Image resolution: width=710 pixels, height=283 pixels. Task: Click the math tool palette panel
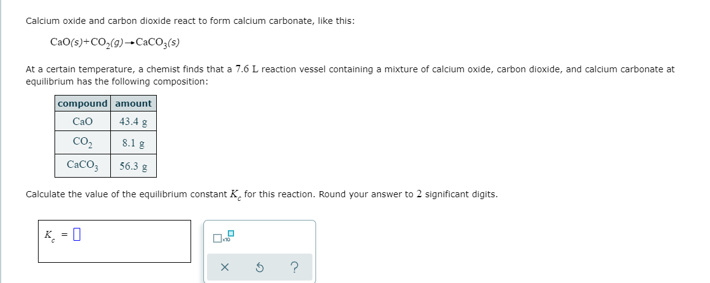pos(260,251)
